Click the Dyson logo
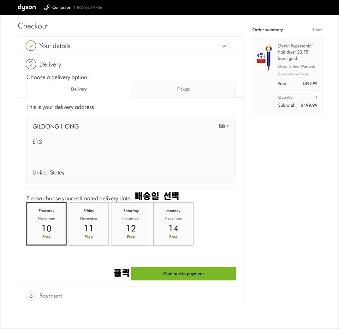The image size is (339, 329). click(x=26, y=7)
